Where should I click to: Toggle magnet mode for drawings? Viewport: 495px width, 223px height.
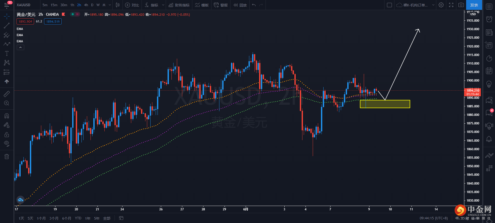7,116
